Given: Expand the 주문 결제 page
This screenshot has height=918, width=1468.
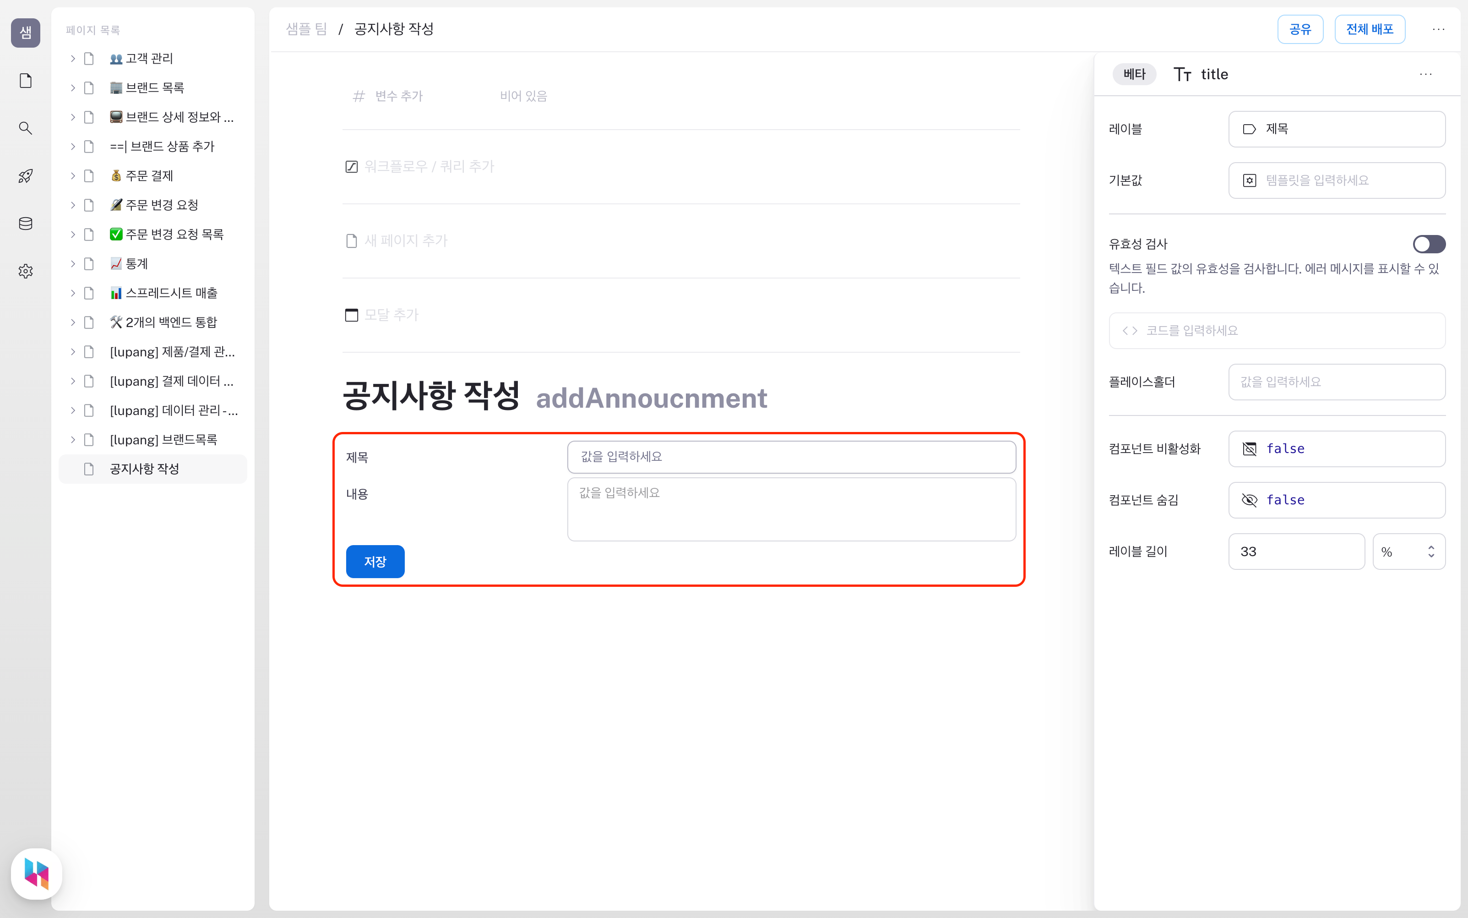Looking at the screenshot, I should (73, 175).
